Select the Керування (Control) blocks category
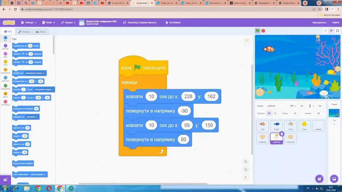This screenshot has width=342, height=192. click(5, 71)
